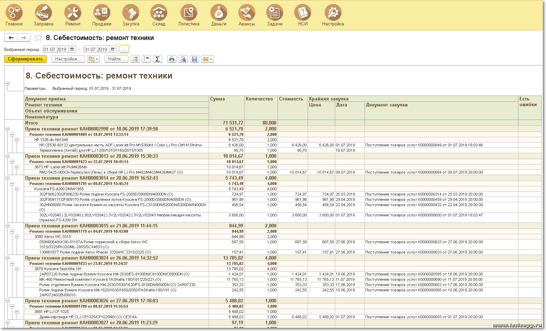Click the start date input field
546x331 pixels.
click(x=56, y=50)
